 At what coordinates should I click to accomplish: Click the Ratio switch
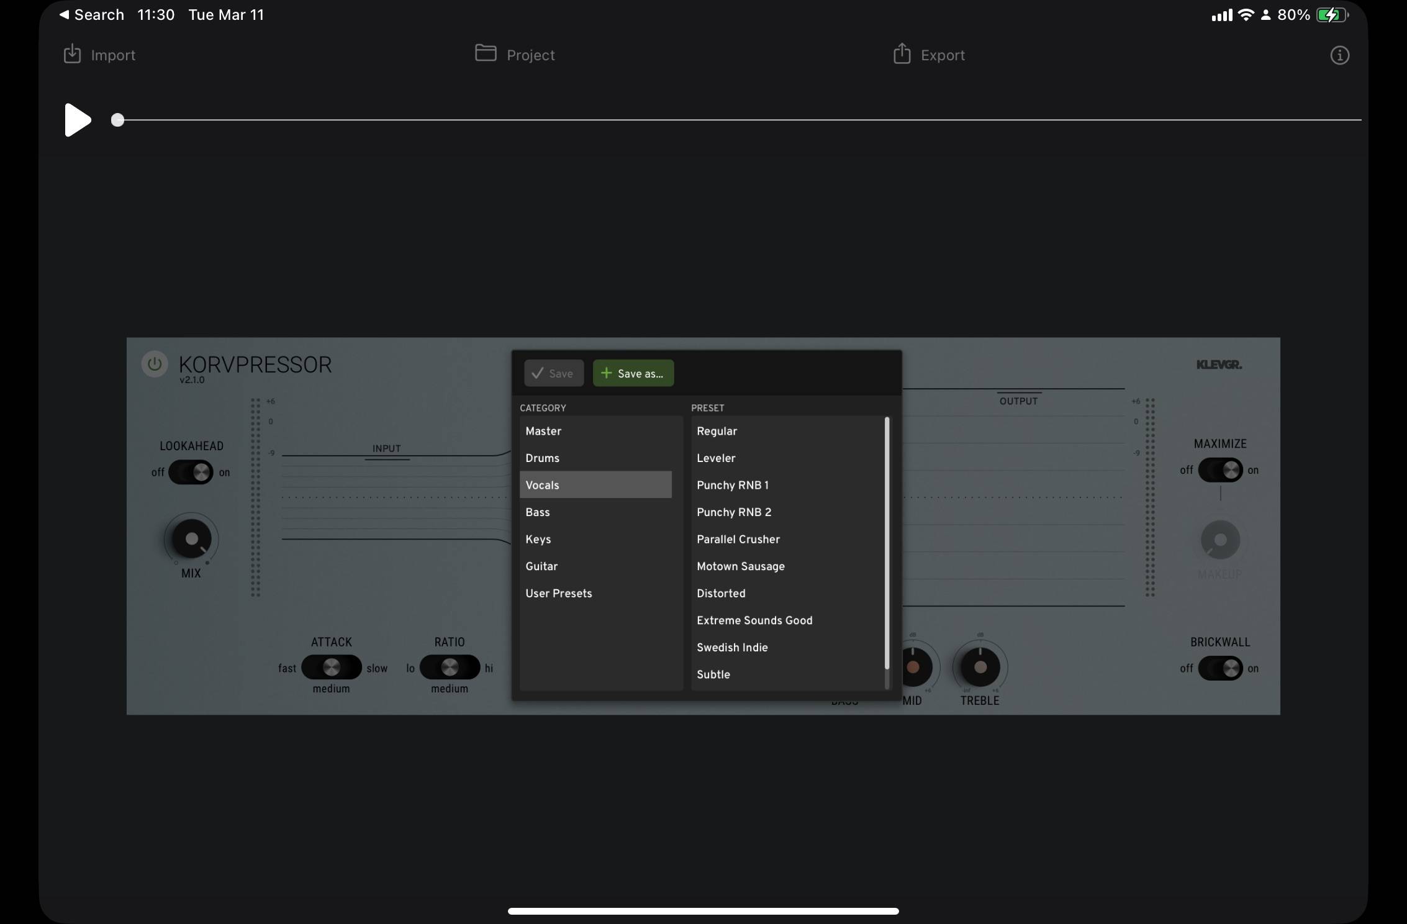450,668
